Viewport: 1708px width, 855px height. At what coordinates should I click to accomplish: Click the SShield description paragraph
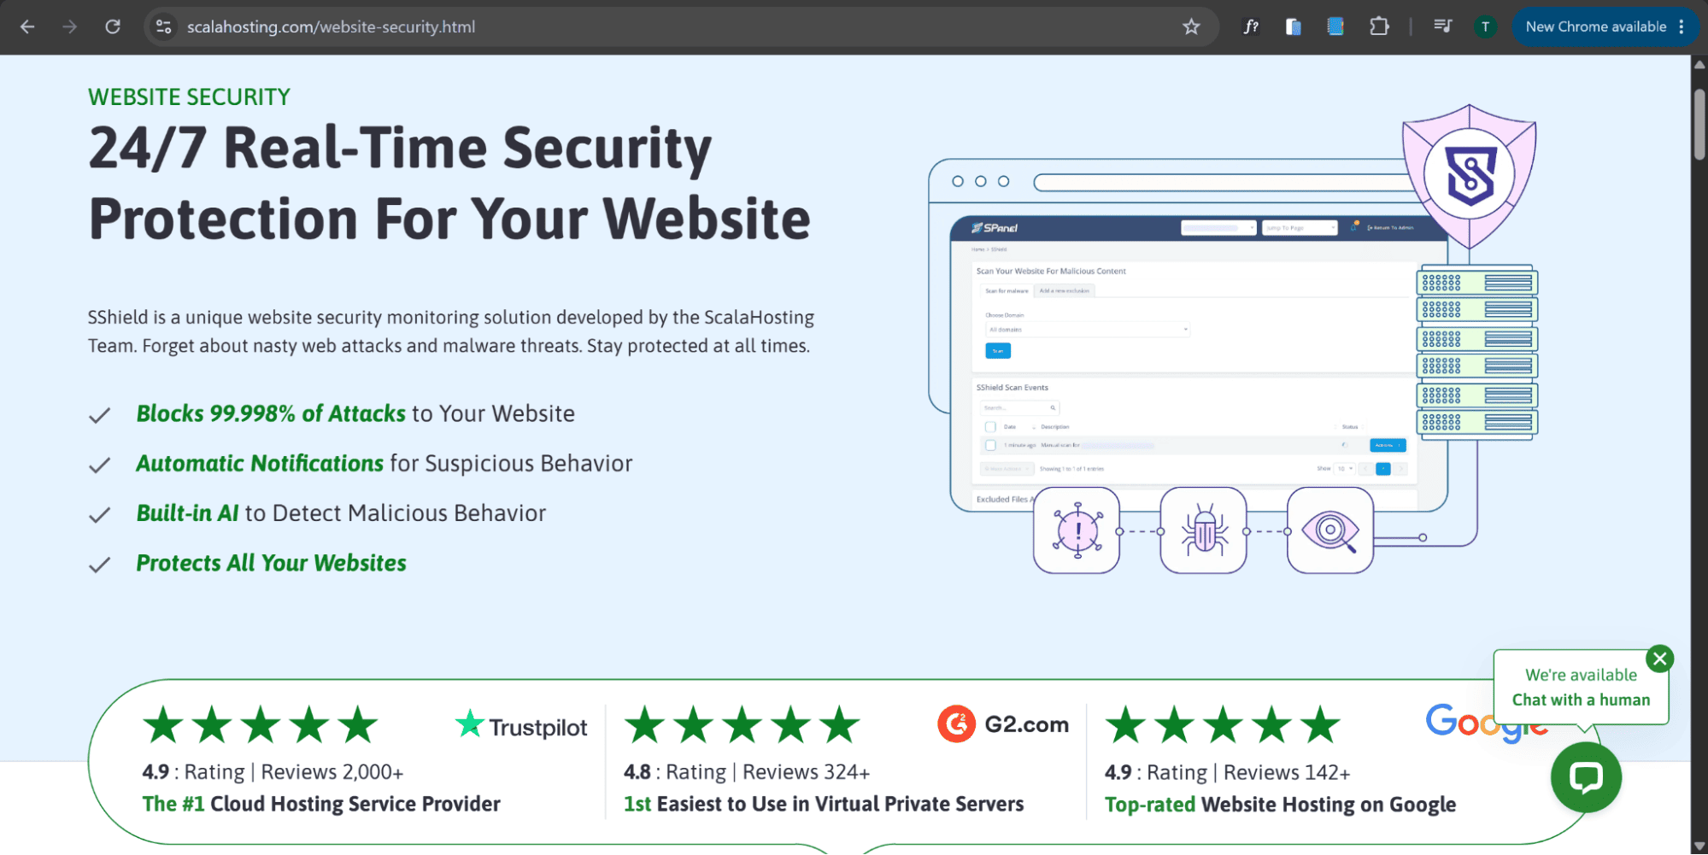pyautogui.click(x=451, y=331)
